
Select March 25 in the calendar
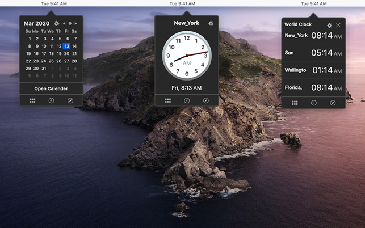pyautogui.click(x=51, y=61)
